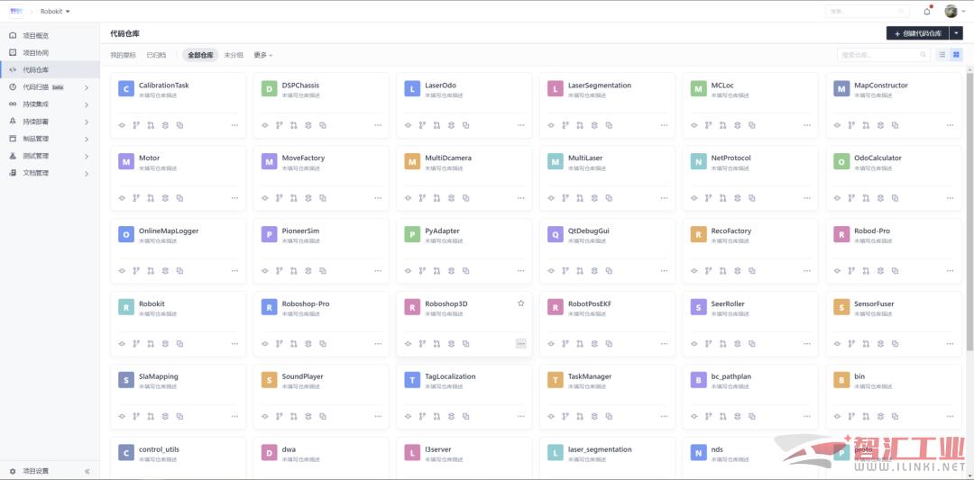This screenshot has width=974, height=480.
Task: Open branches icon on OnlineMapLogger card
Action: 136,271
